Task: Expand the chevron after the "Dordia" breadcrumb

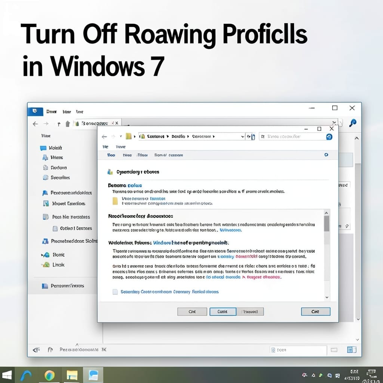Action: click(x=188, y=137)
